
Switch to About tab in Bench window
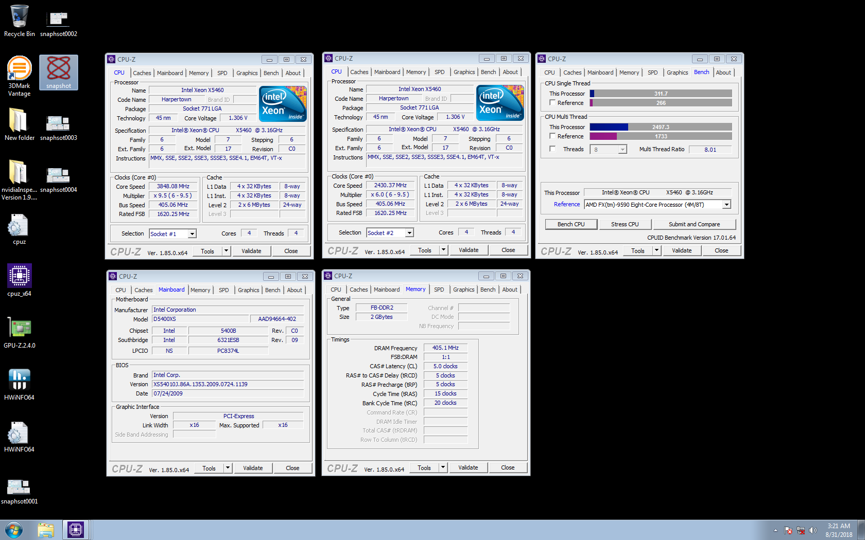(723, 73)
